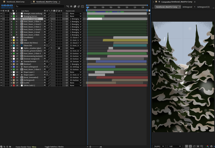Switch to the KerstSocial_MainComp timeline tab
215x148 pixels.
[x=16, y=2]
